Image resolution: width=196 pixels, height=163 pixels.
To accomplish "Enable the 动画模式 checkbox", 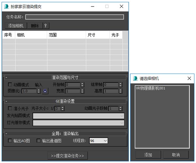I will pyautogui.click(x=10, y=84).
